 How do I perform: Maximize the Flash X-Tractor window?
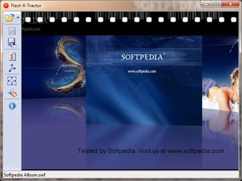pos(216,4)
